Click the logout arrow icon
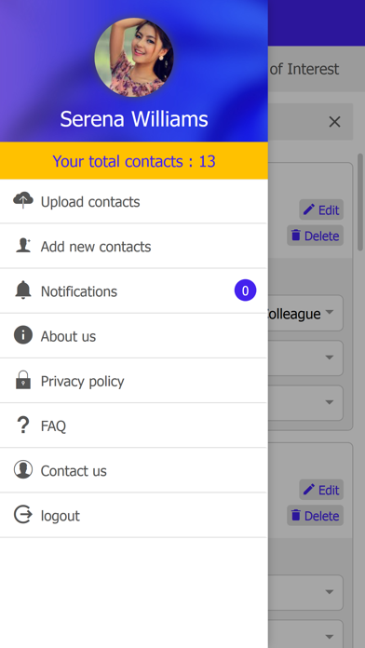 point(23,515)
